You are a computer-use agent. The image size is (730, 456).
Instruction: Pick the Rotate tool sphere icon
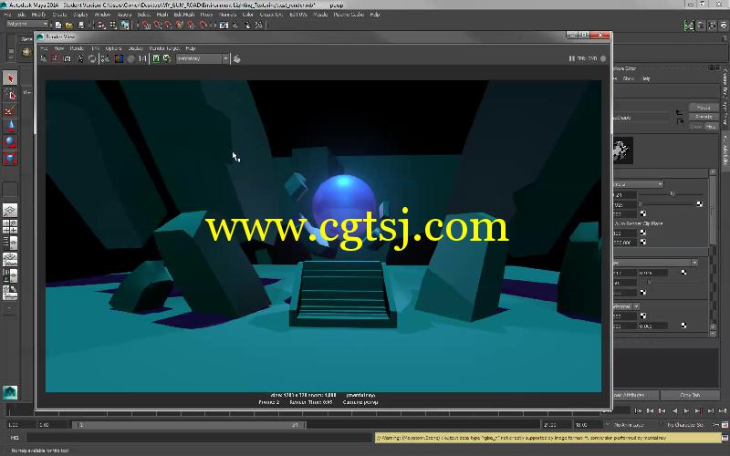10,142
